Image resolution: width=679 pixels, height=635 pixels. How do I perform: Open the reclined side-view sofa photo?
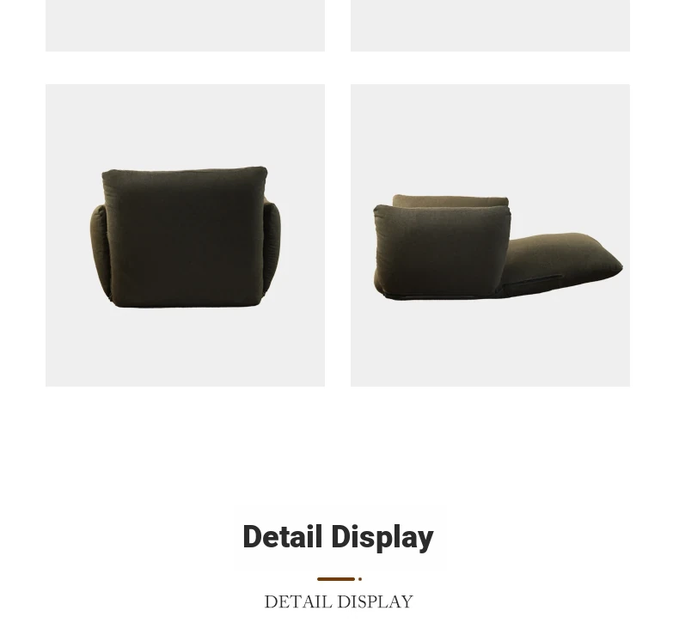[490, 235]
